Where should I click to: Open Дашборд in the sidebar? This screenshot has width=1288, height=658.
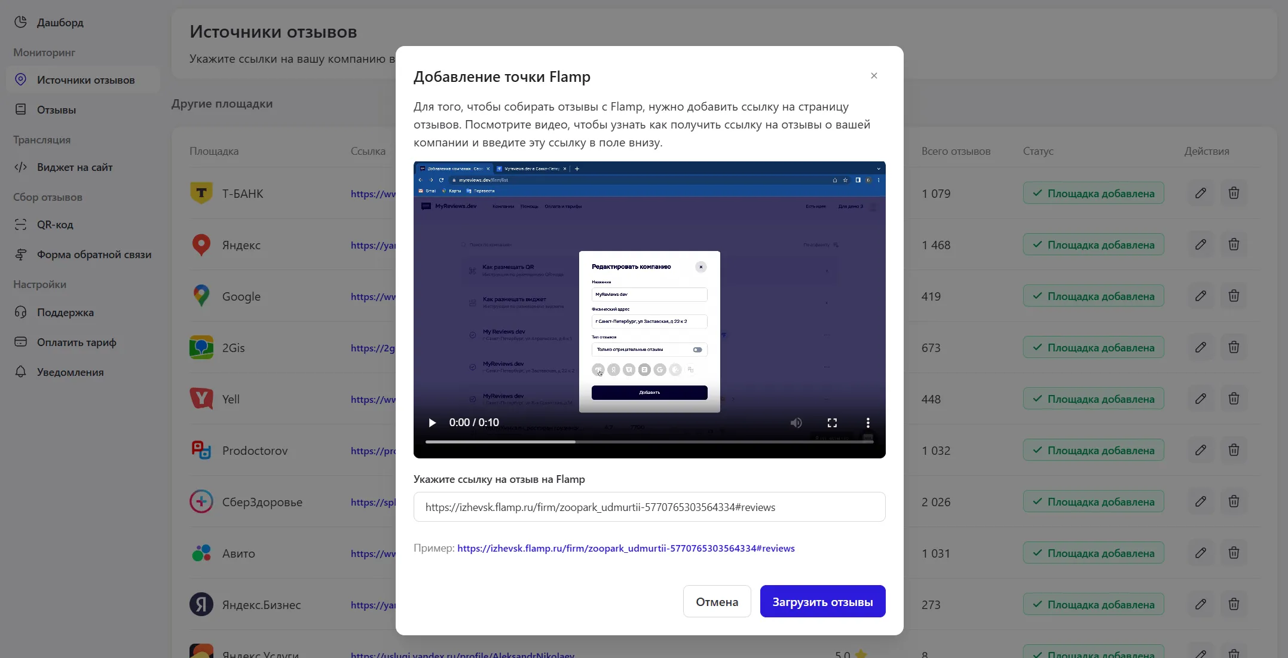pyautogui.click(x=60, y=23)
